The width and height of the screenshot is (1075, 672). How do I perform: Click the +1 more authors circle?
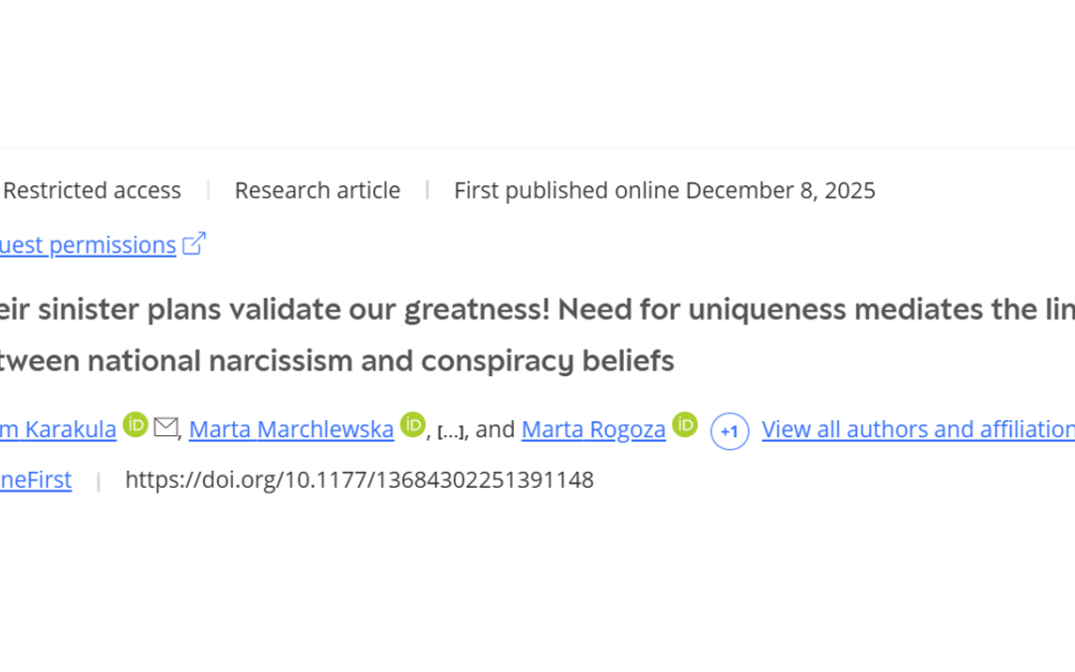tap(729, 431)
